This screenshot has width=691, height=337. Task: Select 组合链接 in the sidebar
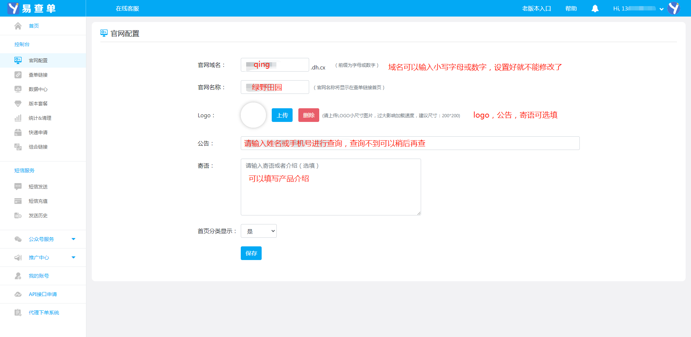point(38,147)
